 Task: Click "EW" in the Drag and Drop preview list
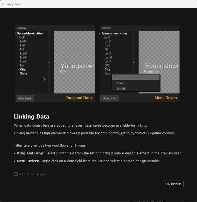[22, 65]
